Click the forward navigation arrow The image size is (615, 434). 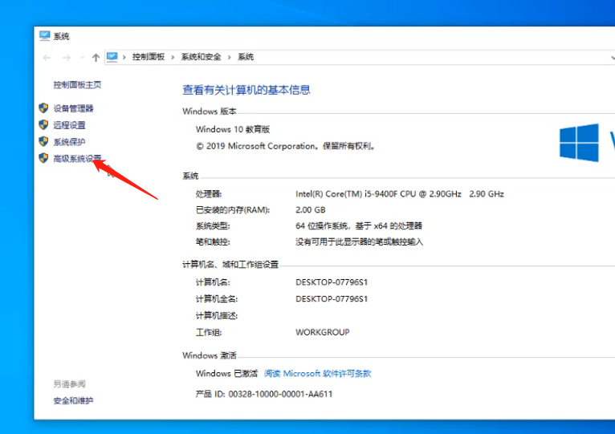(x=67, y=57)
